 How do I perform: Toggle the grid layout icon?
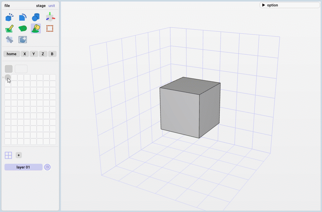coord(8,155)
